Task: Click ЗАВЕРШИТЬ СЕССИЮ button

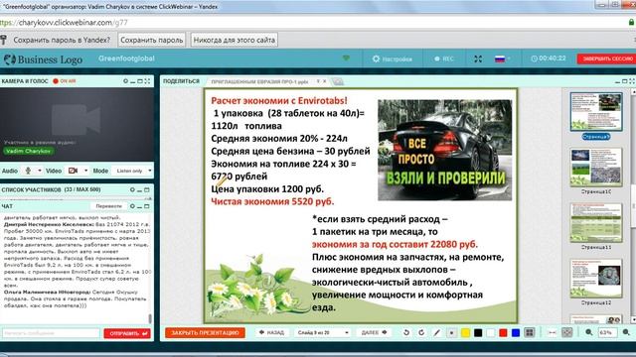Action: [x=607, y=59]
